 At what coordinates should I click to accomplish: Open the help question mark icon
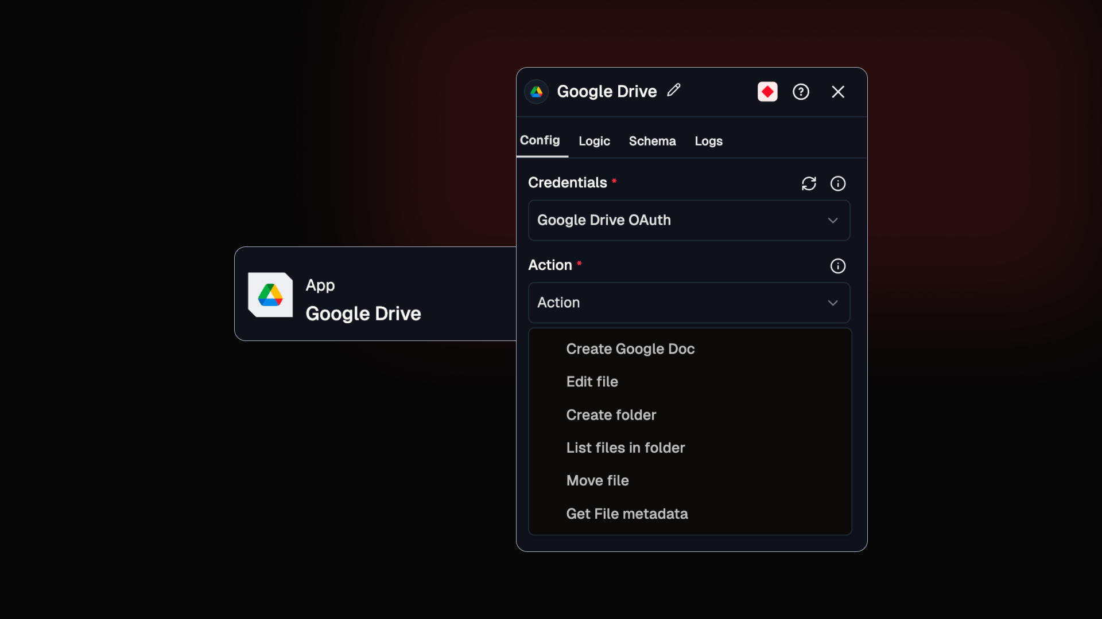pos(801,92)
